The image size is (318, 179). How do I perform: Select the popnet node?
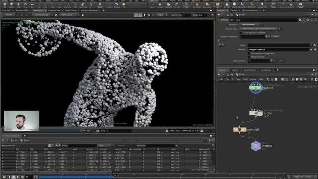pyautogui.click(x=256, y=88)
